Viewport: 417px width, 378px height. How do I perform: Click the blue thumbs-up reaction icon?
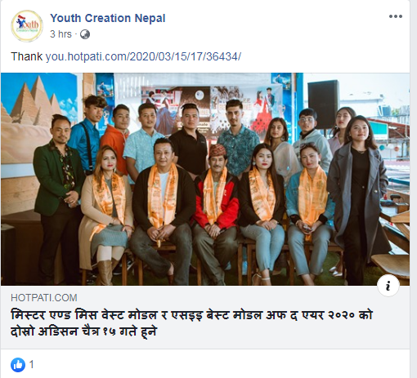[x=18, y=365]
